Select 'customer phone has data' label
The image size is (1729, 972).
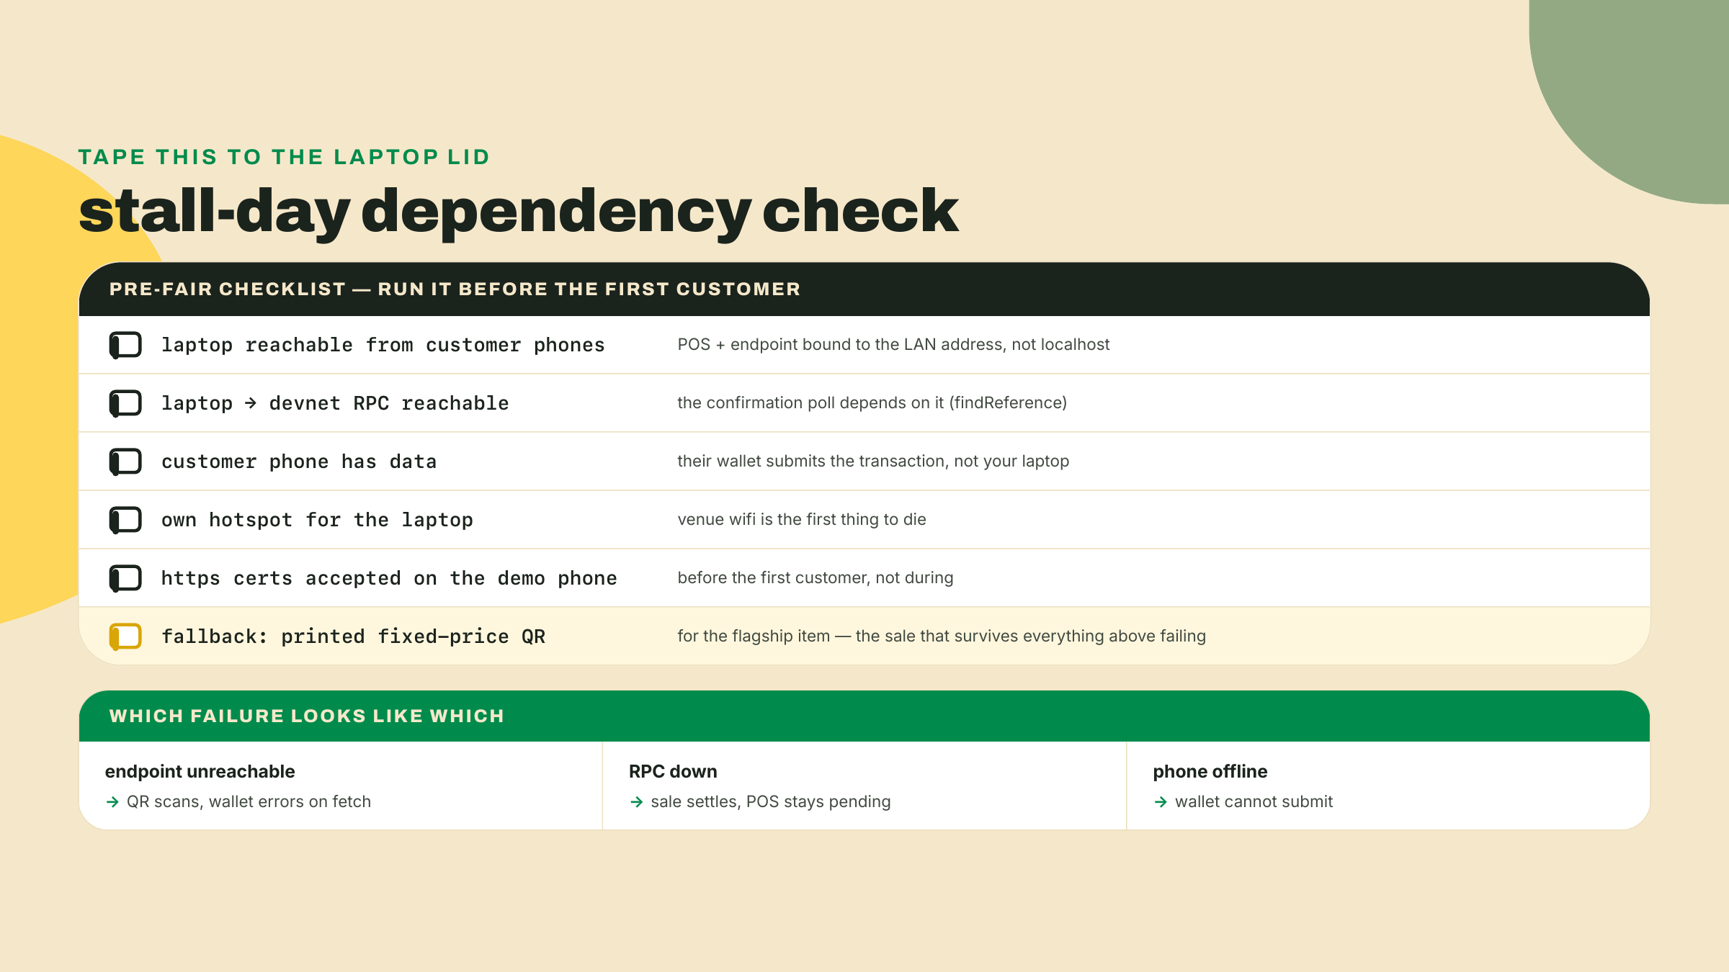(x=299, y=462)
